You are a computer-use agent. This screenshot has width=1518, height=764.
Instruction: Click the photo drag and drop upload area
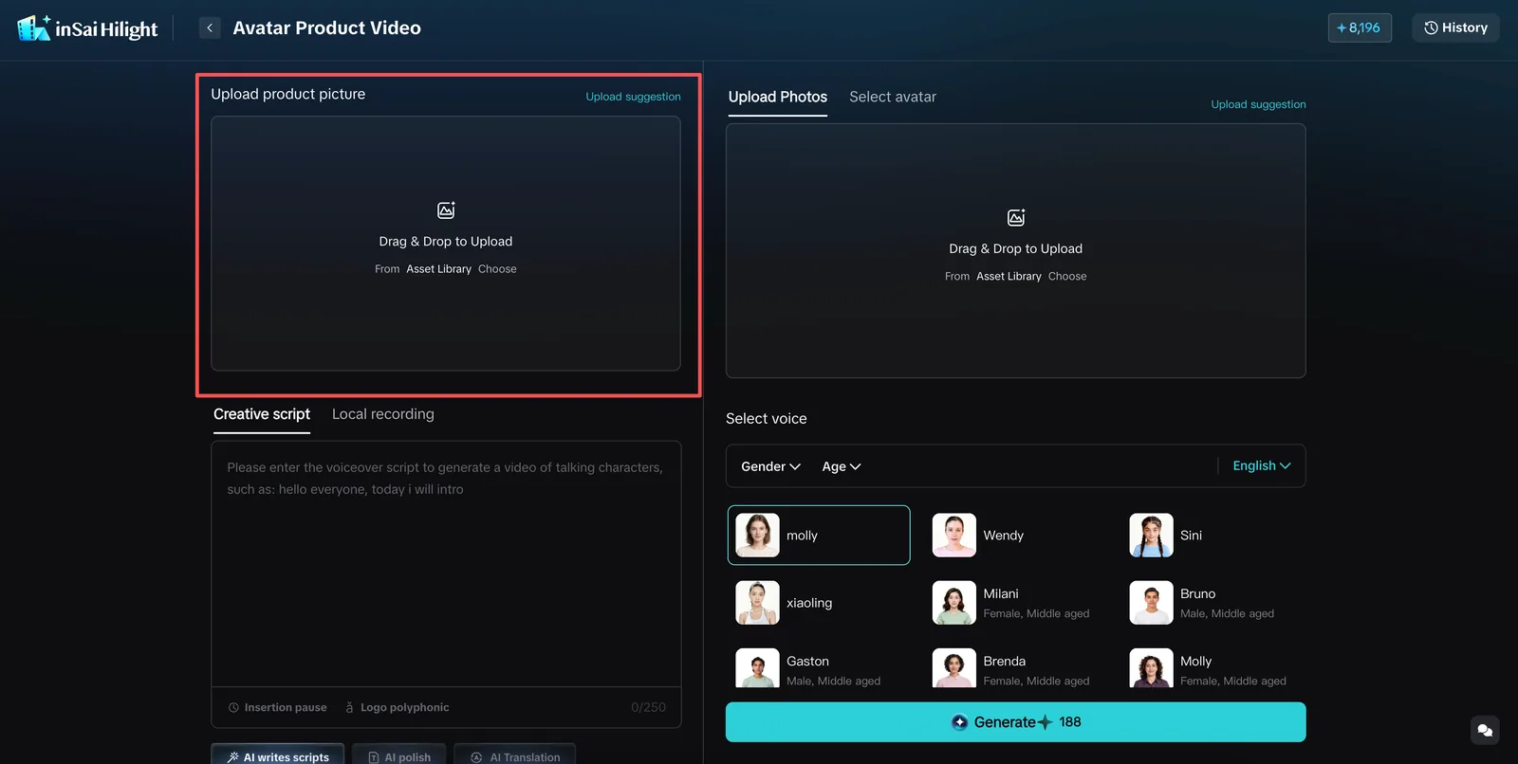pos(1016,251)
